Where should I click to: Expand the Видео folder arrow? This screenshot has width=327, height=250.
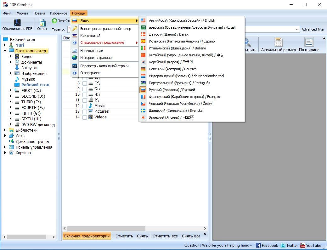pos(10,56)
